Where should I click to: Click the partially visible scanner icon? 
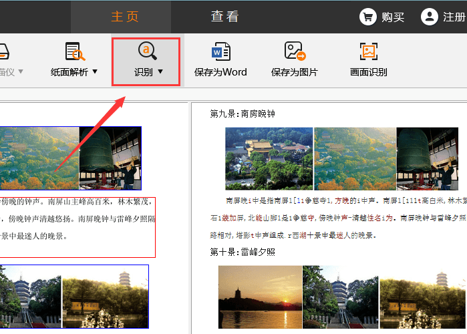point(5,52)
